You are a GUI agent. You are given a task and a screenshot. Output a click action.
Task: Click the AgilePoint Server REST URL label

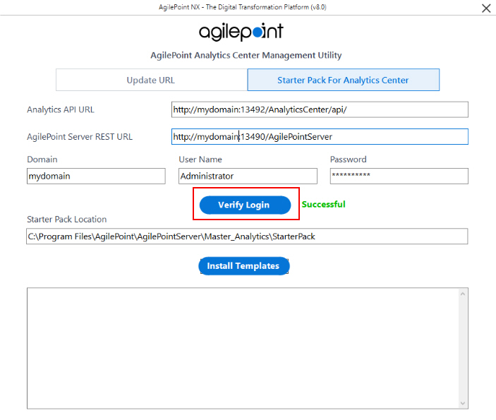pyautogui.click(x=80, y=137)
